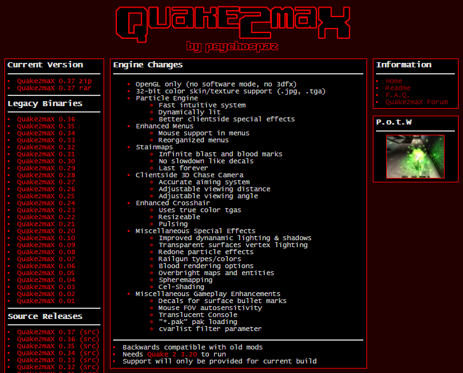Open the P.o.t.W screenshot thumbnail
Viewport: 463px width, 373px height.
coord(415,156)
